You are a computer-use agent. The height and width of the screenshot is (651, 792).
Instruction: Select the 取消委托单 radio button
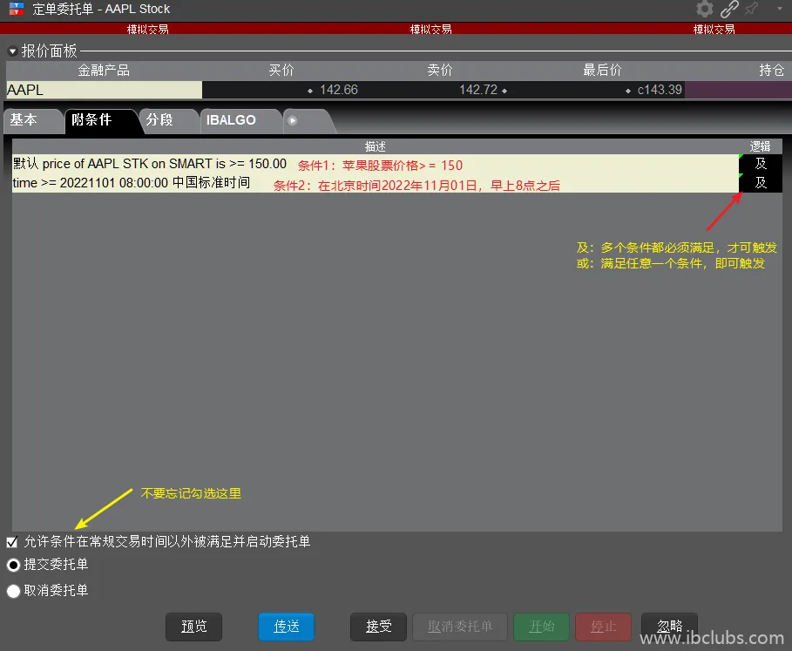(13, 591)
